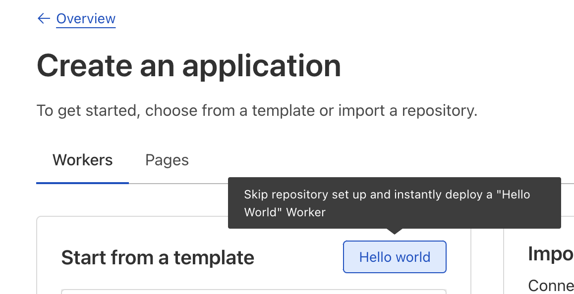574x294 pixels.
Task: Click "Skip repository set up" in the tooltip
Action: click(305, 195)
